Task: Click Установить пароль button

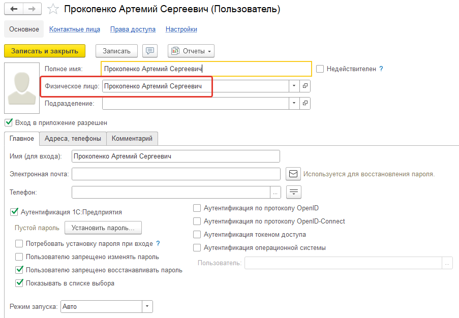Action: (103, 228)
